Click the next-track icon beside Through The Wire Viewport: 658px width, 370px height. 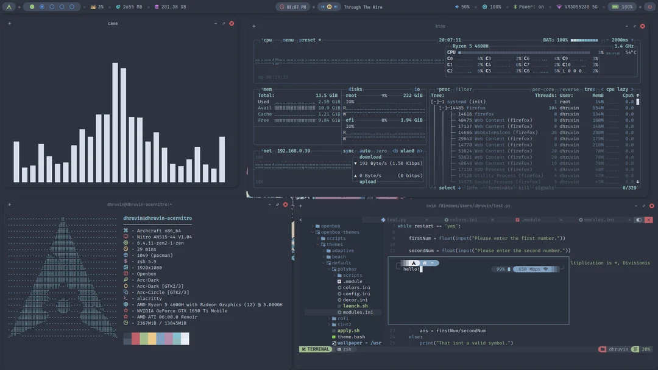coord(335,7)
